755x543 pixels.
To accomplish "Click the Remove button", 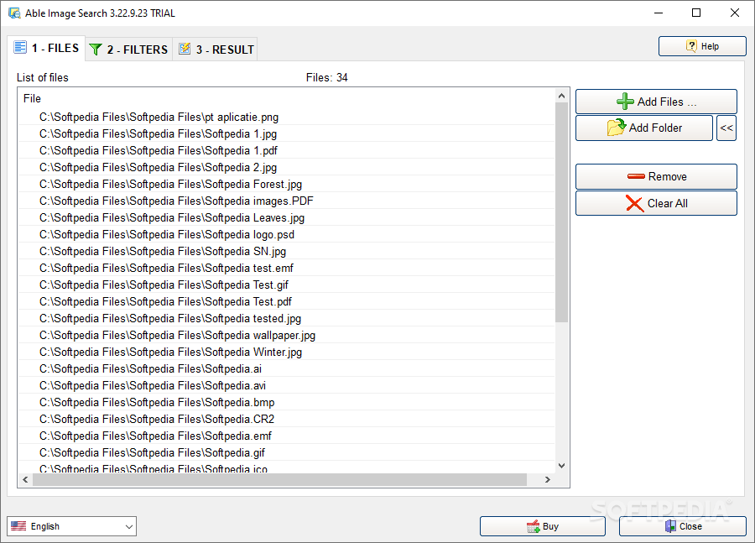I will coord(656,176).
